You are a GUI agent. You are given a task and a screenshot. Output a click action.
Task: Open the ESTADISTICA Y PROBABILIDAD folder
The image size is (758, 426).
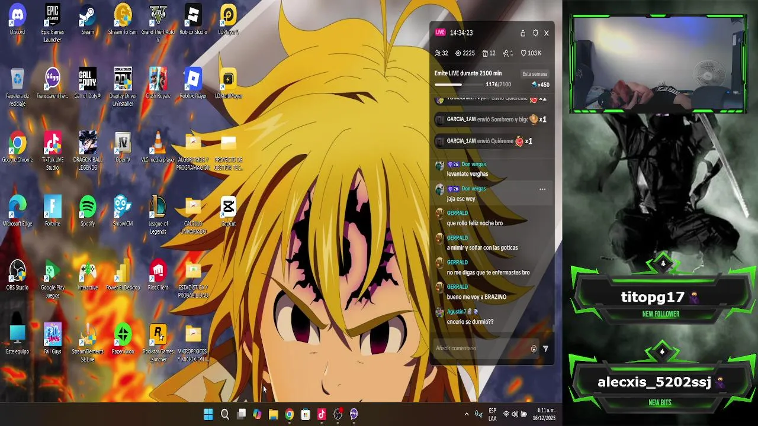pyautogui.click(x=193, y=279)
